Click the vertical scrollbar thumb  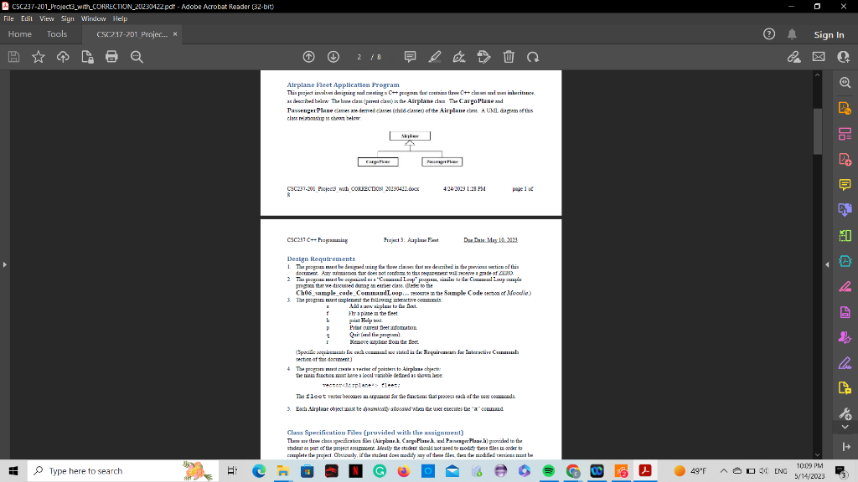click(x=818, y=131)
